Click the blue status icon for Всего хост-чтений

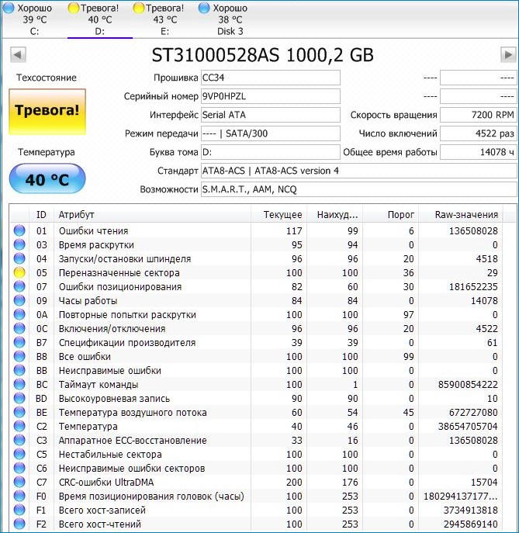[x=19, y=524]
